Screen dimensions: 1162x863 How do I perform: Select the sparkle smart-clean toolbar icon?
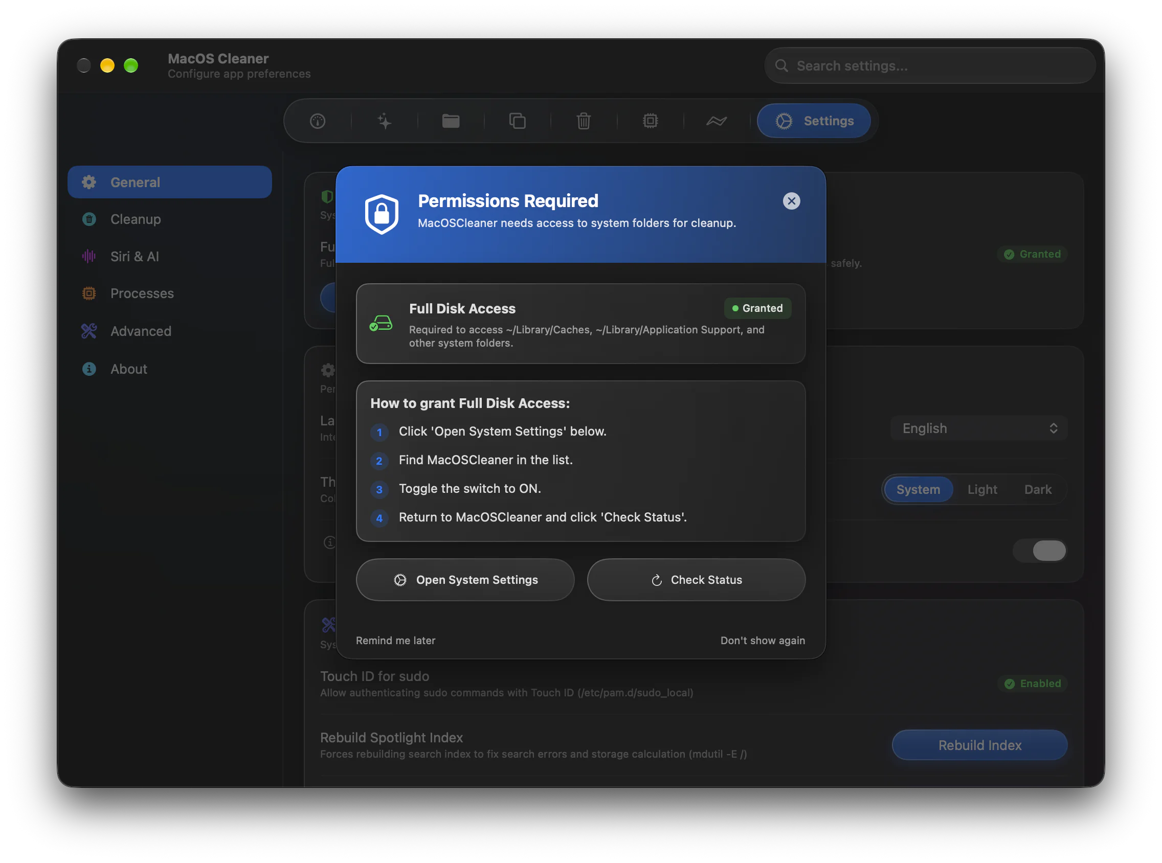tap(385, 121)
